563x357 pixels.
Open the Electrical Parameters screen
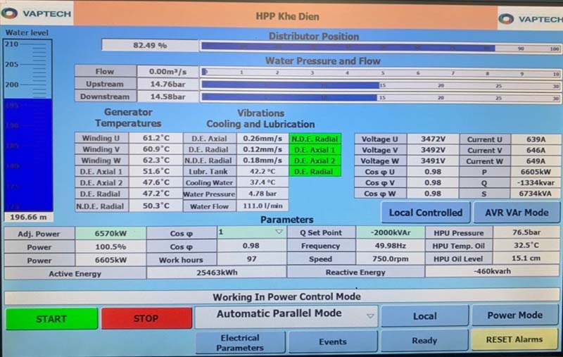[x=240, y=342]
